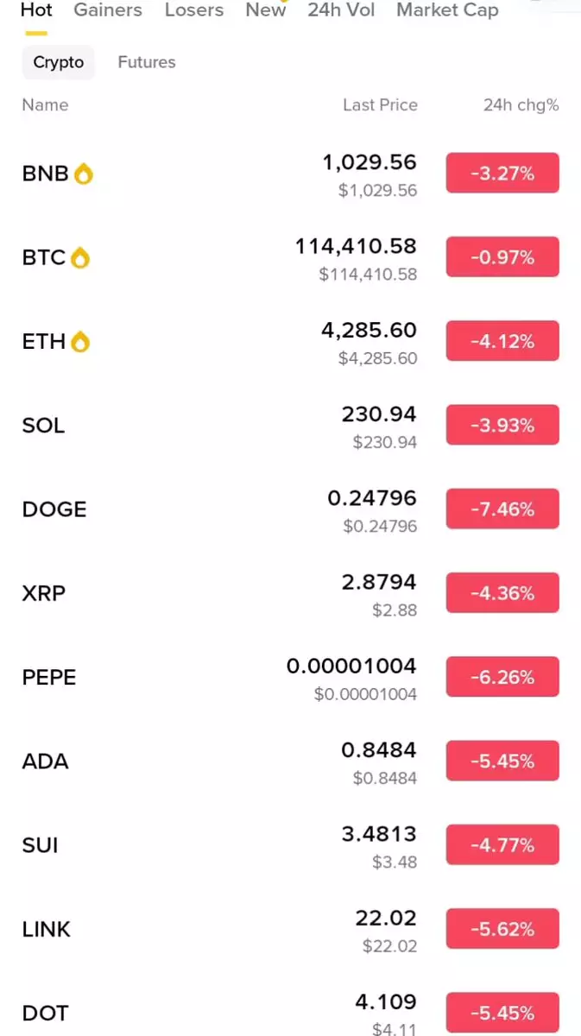Click the DOGE -7.46% change badge

(502, 509)
